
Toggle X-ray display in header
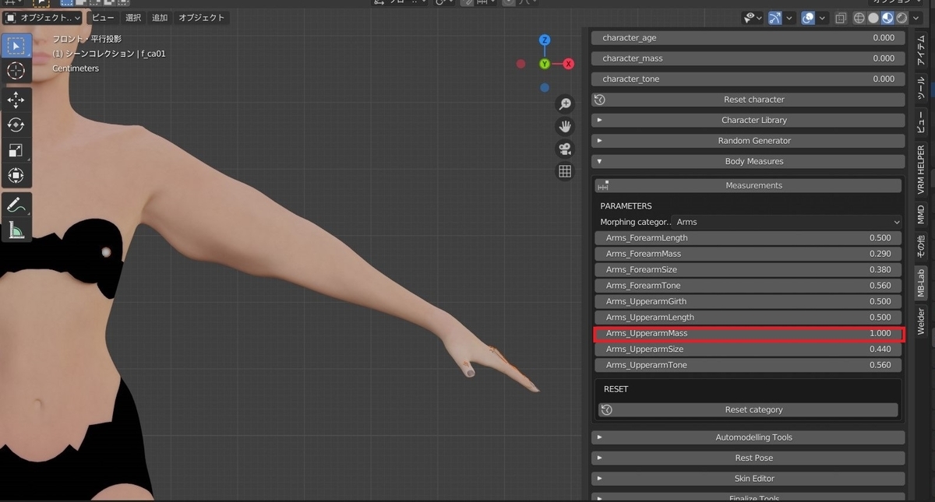pyautogui.click(x=841, y=18)
